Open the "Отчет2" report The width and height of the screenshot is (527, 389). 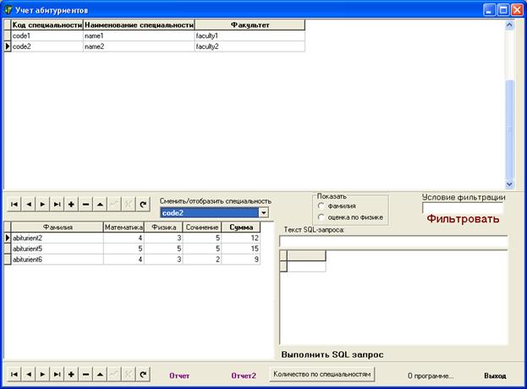click(x=243, y=375)
